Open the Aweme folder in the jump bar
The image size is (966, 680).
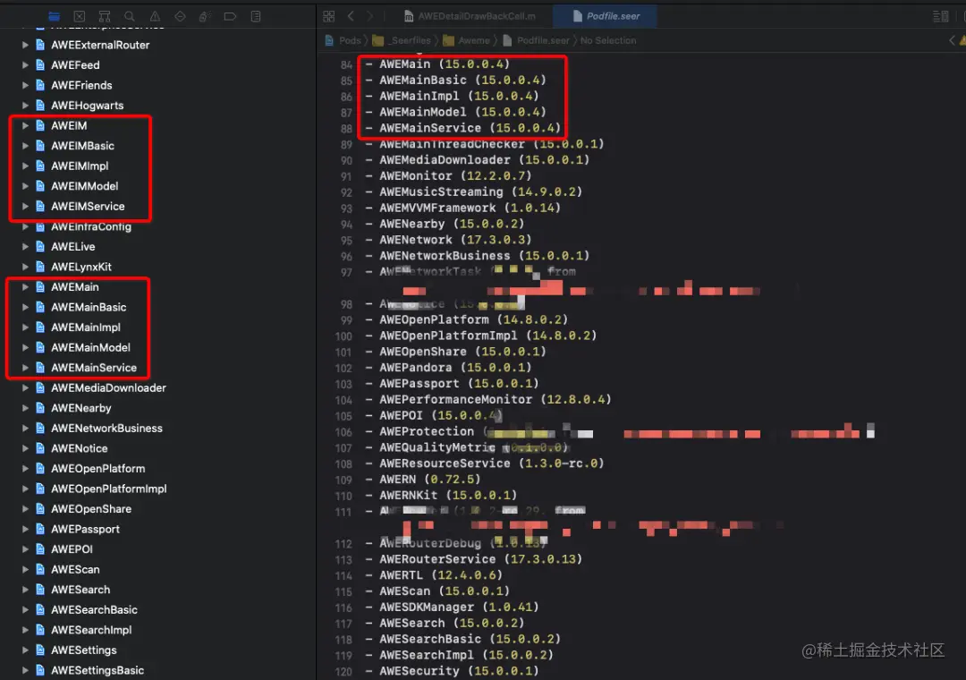tap(467, 40)
